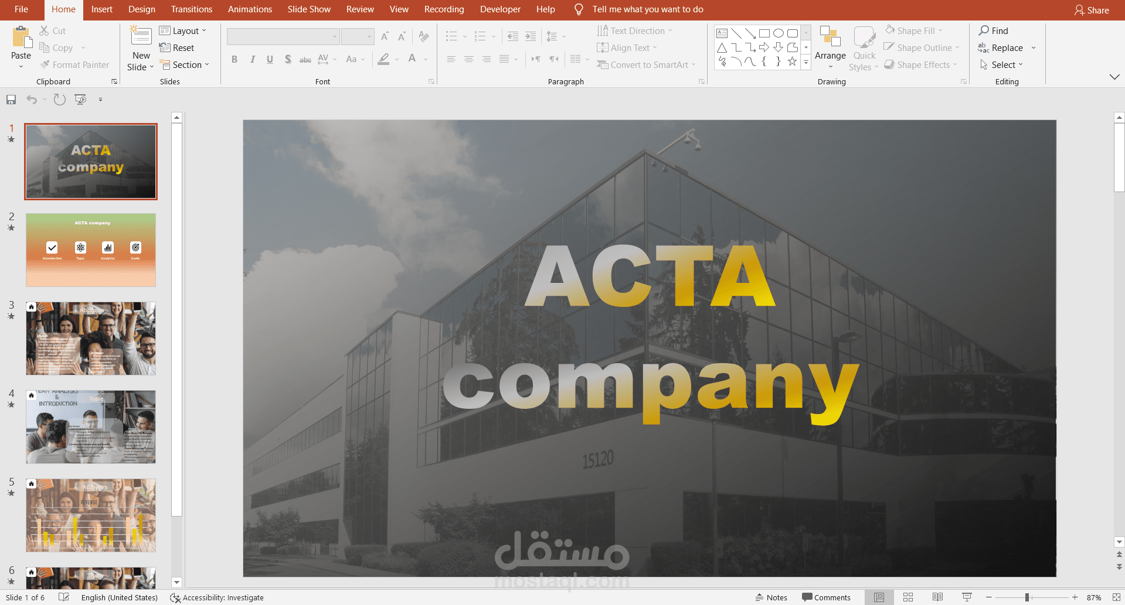
Task: Justify the paragraph text
Action: click(504, 59)
